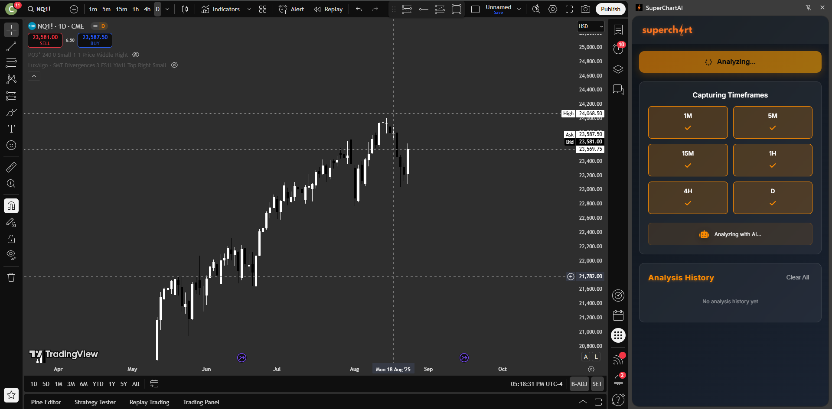This screenshot has height=409, width=832.
Task: Expand the favorite indicators dropdown arrow
Action: pos(249,9)
